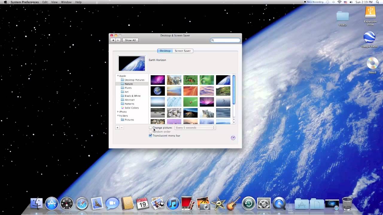Launch the App Store from the Dock
This screenshot has width=383, height=215.
(x=51, y=203)
